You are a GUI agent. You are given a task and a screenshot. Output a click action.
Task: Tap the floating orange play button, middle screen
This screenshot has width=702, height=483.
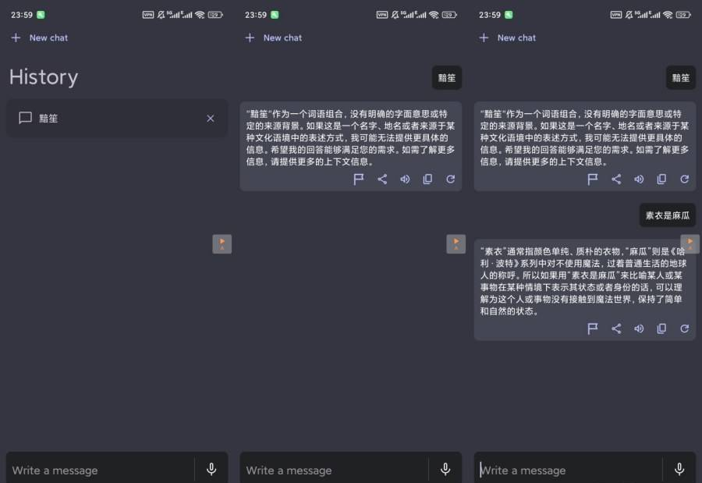pos(456,244)
